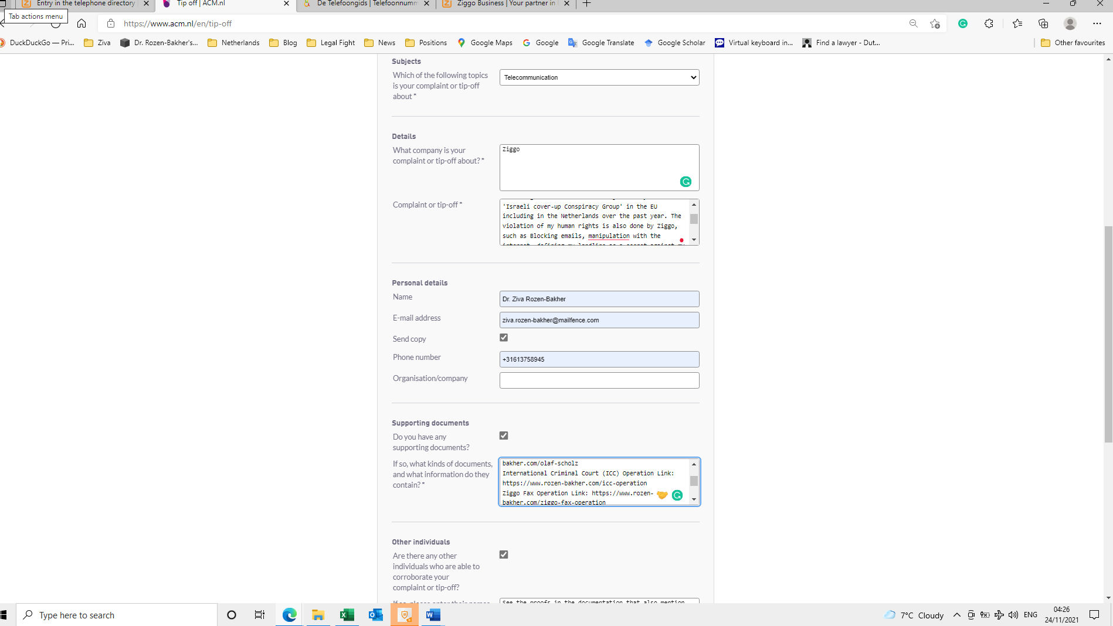Open the orange shield app on taskbar
The width and height of the screenshot is (1113, 626).
(x=405, y=615)
